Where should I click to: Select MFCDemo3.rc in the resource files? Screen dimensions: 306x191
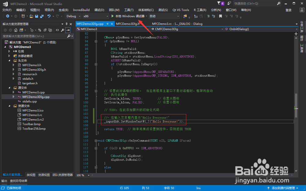(32, 115)
